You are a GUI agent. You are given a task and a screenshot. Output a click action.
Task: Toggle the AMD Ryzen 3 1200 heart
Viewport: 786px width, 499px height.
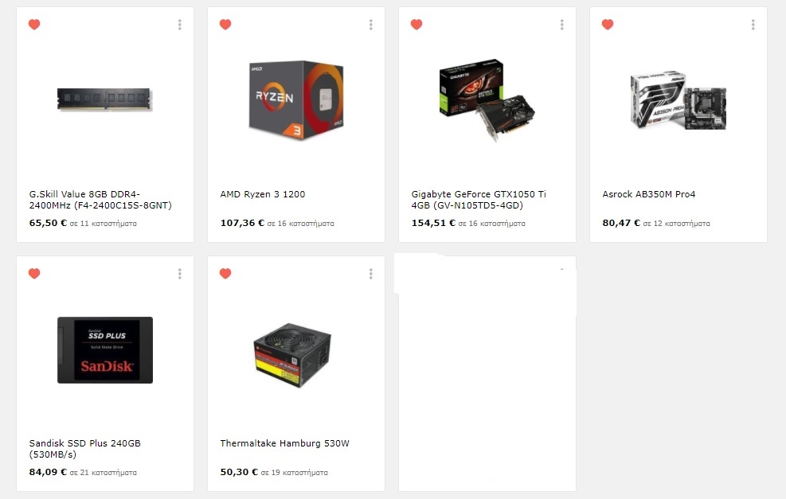225,24
